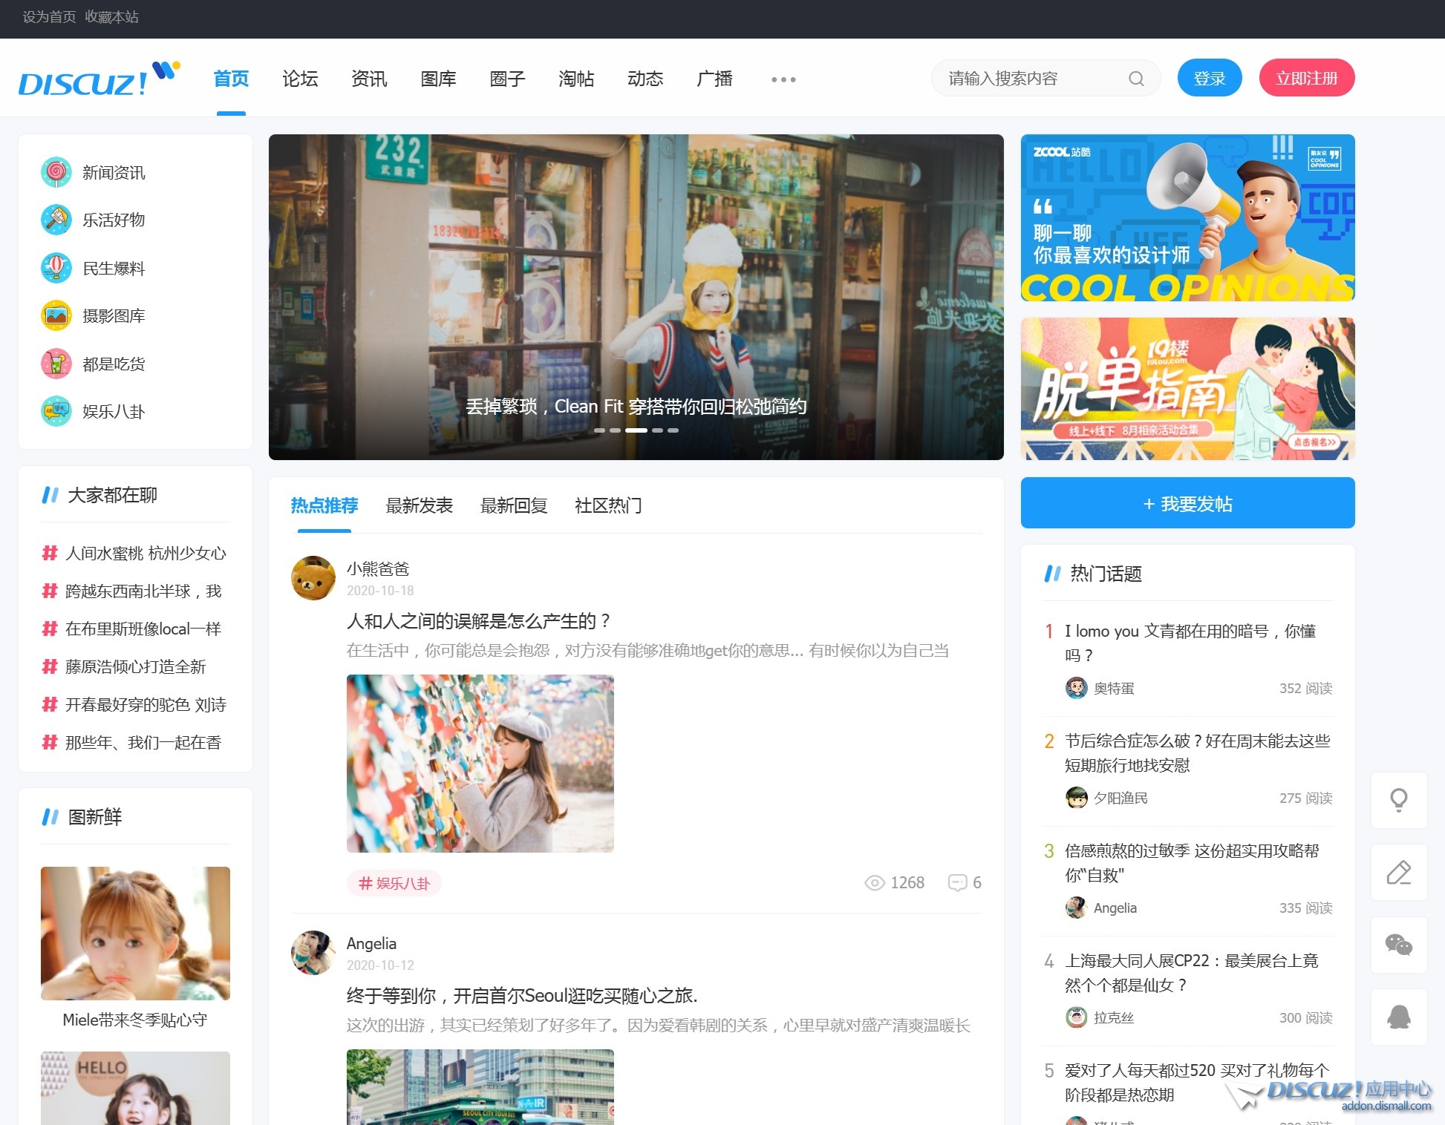
Task: Click the 都是吃货 drink icon
Action: tap(56, 364)
